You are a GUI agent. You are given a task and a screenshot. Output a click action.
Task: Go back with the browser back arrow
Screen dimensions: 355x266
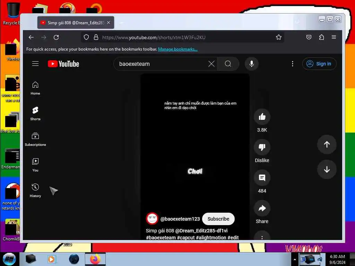coord(31,37)
